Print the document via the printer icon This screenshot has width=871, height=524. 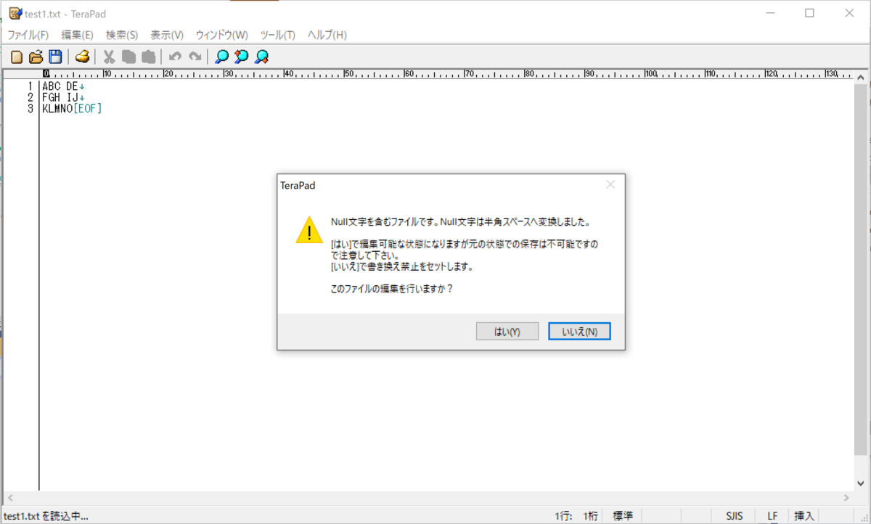(81, 56)
